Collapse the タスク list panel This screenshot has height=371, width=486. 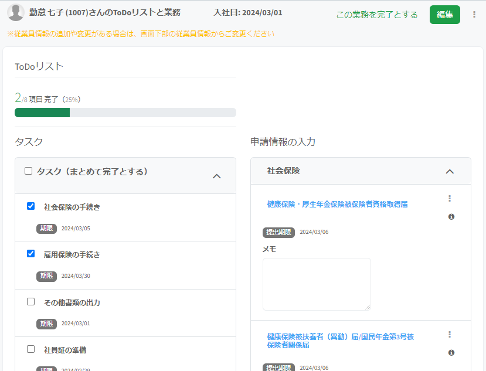click(217, 176)
